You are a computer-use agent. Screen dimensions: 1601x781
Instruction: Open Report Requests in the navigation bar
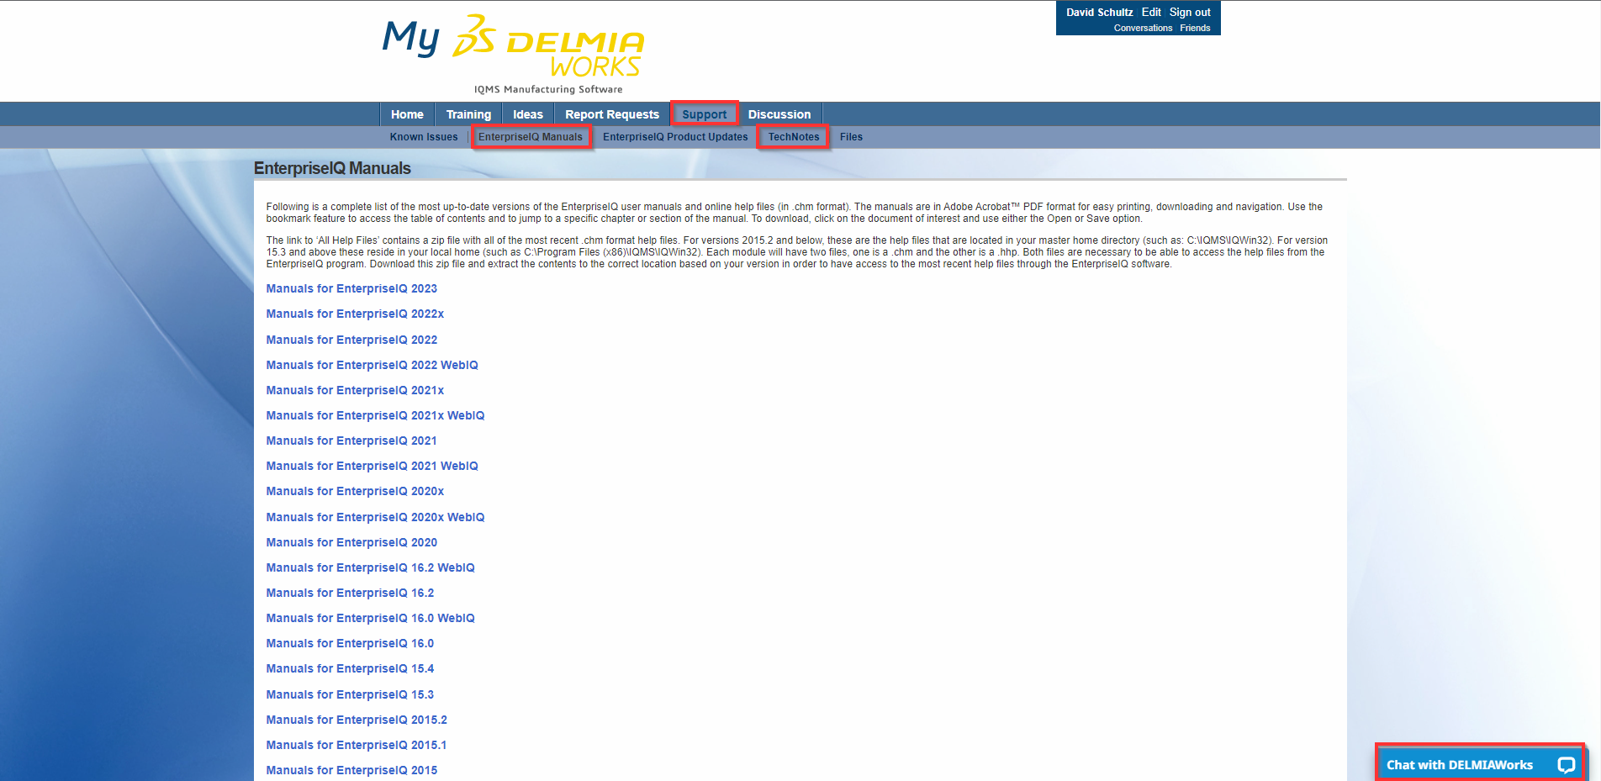612,114
